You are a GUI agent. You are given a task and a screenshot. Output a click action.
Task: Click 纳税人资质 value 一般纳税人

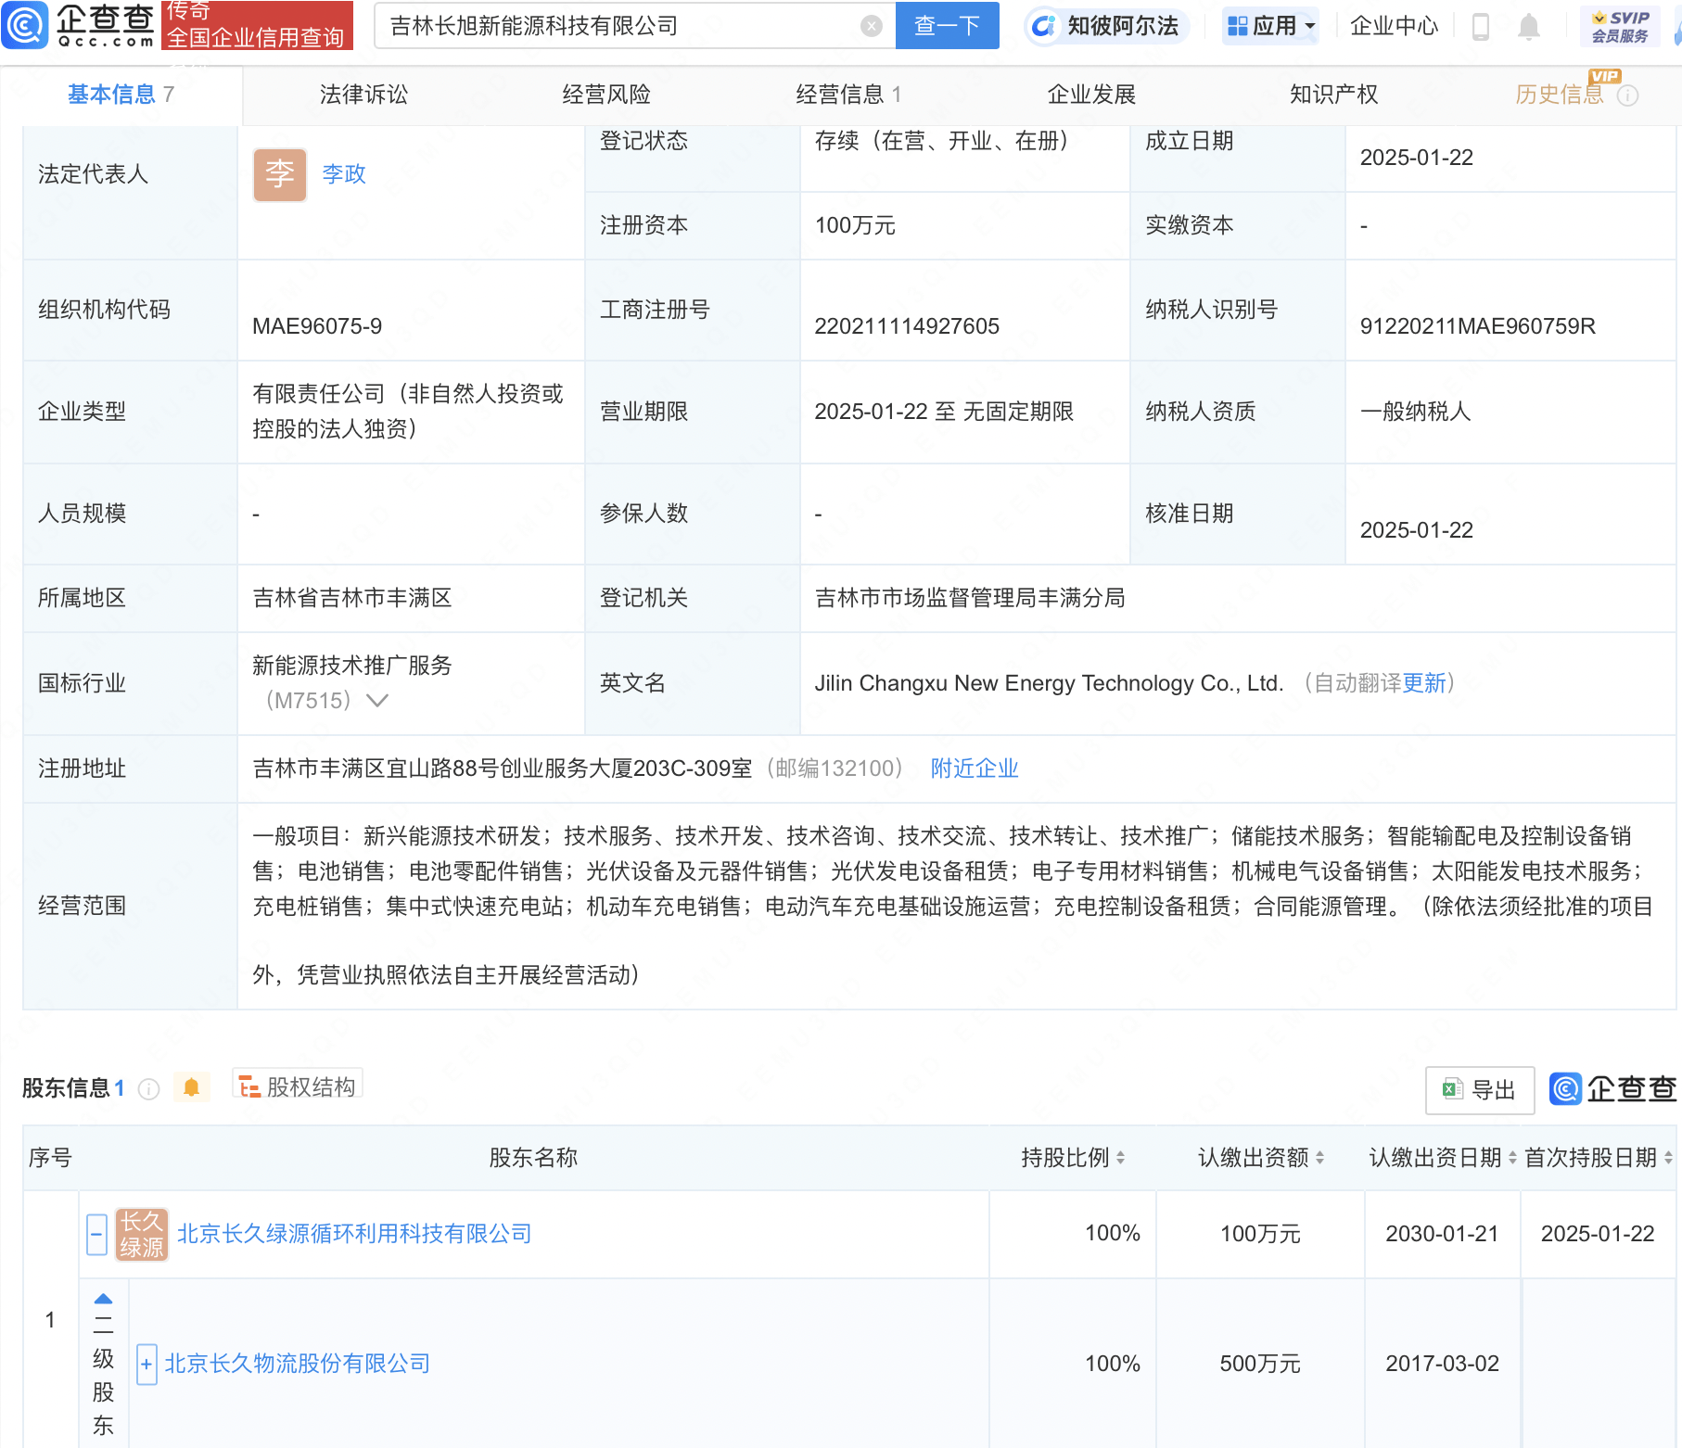pyautogui.click(x=1415, y=412)
